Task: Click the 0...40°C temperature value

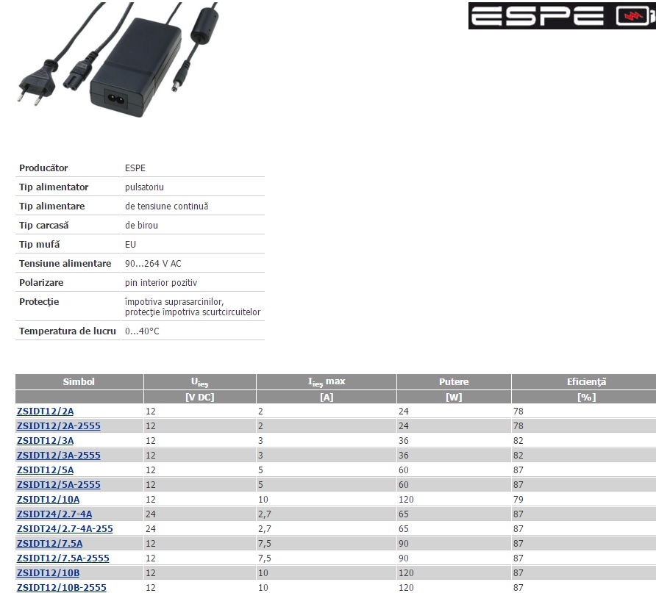Action: coord(142,331)
